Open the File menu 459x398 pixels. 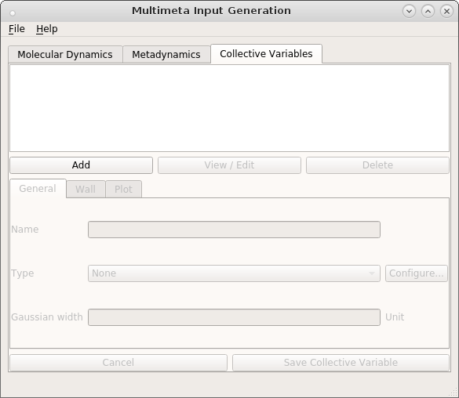pyautogui.click(x=16, y=29)
